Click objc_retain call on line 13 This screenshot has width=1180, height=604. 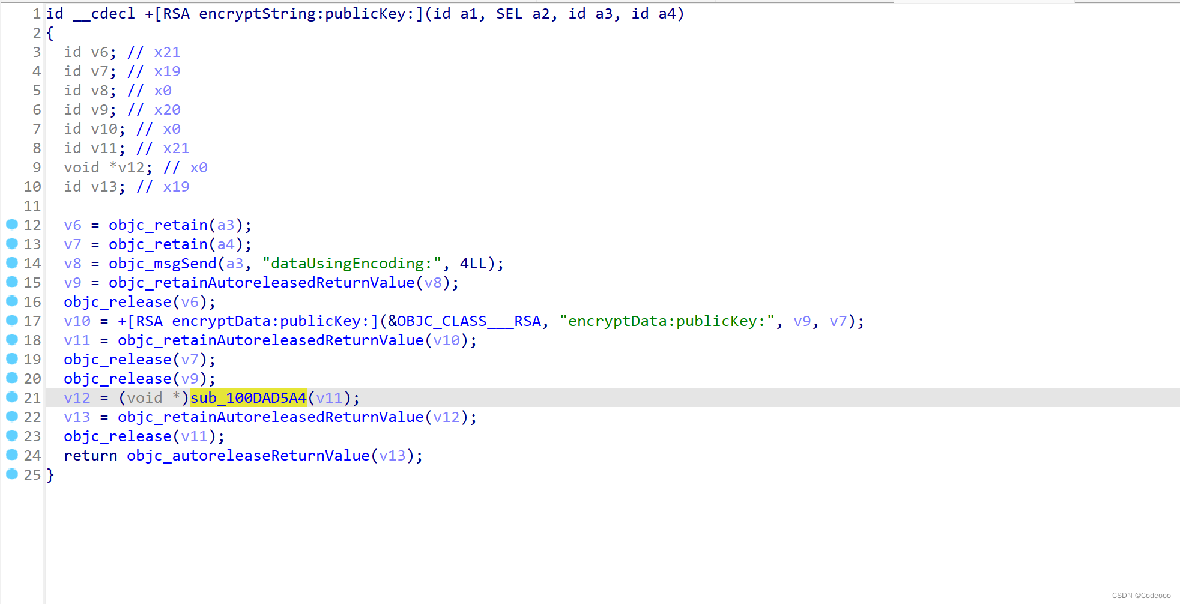(x=158, y=244)
